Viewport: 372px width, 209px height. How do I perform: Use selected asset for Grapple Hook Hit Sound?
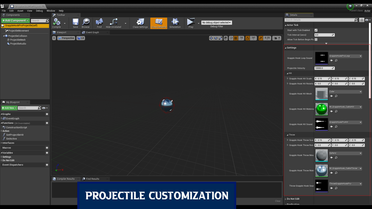coord(331,127)
